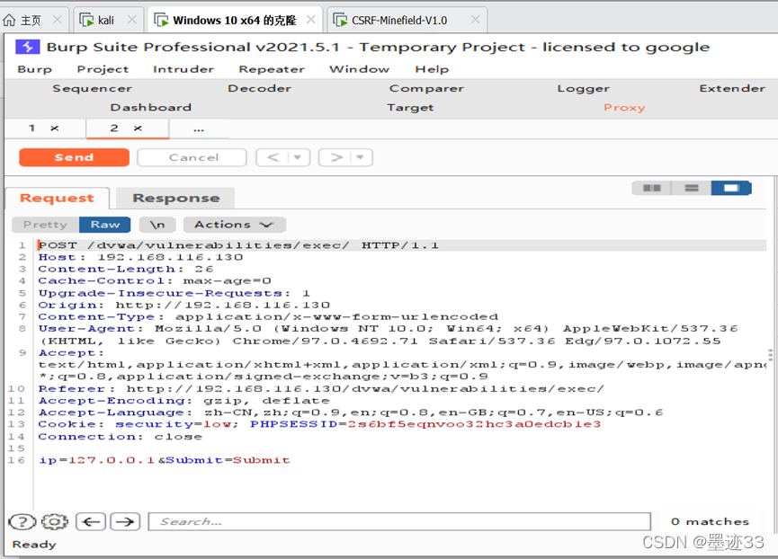Switch to the Proxy tool tab
The image size is (778, 559).
click(x=624, y=107)
